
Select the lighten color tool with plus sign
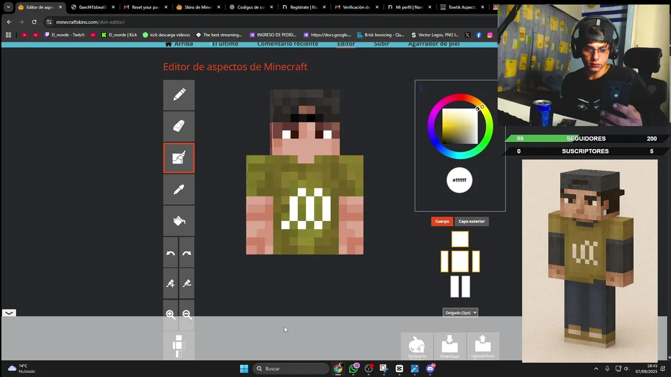coord(170,283)
